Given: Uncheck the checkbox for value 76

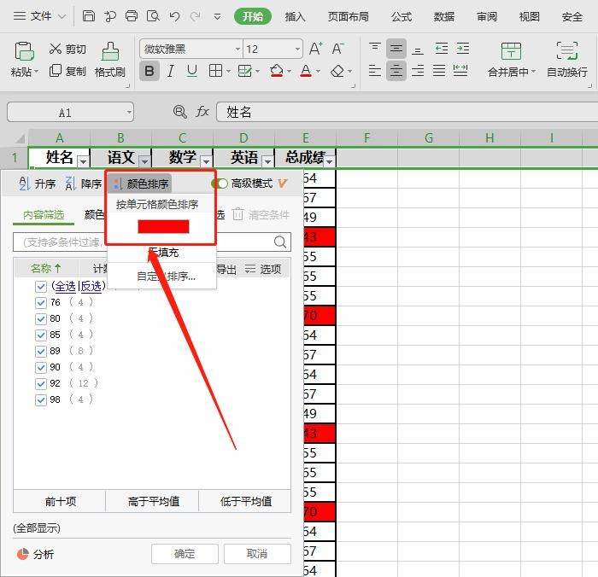Looking at the screenshot, I should [41, 302].
